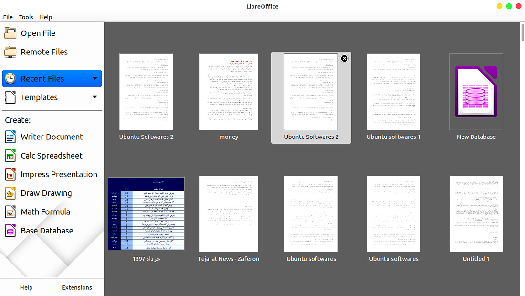Create a new Math Formula
The image size is (525, 296).
coord(52,212)
